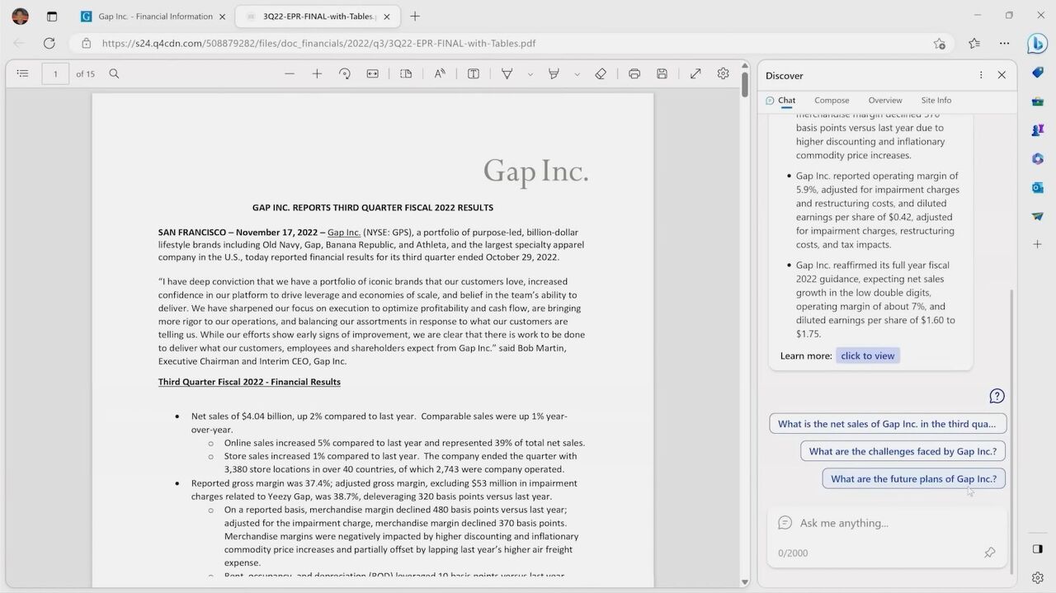Switch to Compose tab in Discover
This screenshot has height=593, width=1056.
tap(832, 101)
